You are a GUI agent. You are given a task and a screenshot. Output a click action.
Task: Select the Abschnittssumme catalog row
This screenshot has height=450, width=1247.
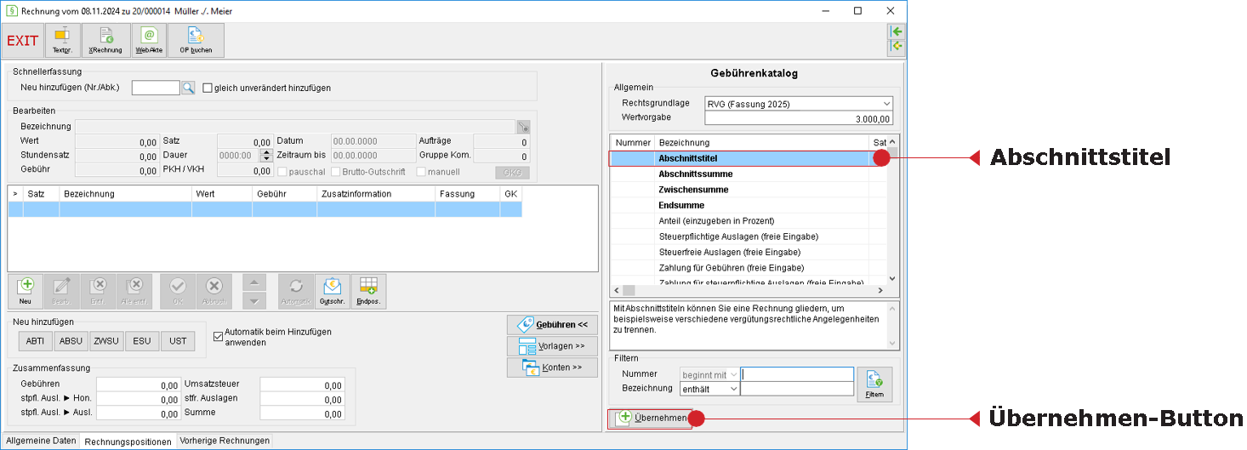(749, 174)
